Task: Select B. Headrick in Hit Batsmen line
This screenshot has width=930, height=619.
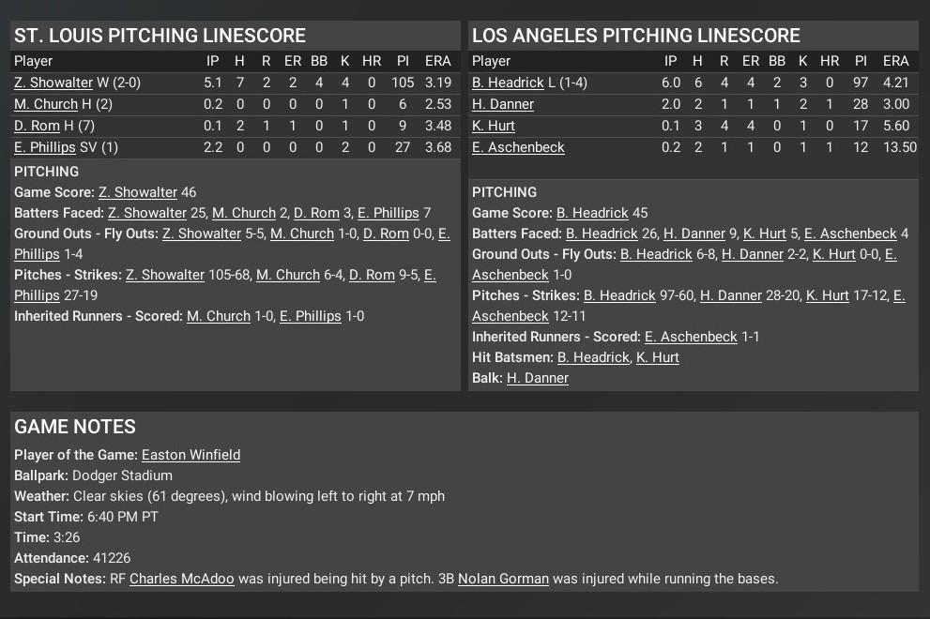Action: [593, 357]
